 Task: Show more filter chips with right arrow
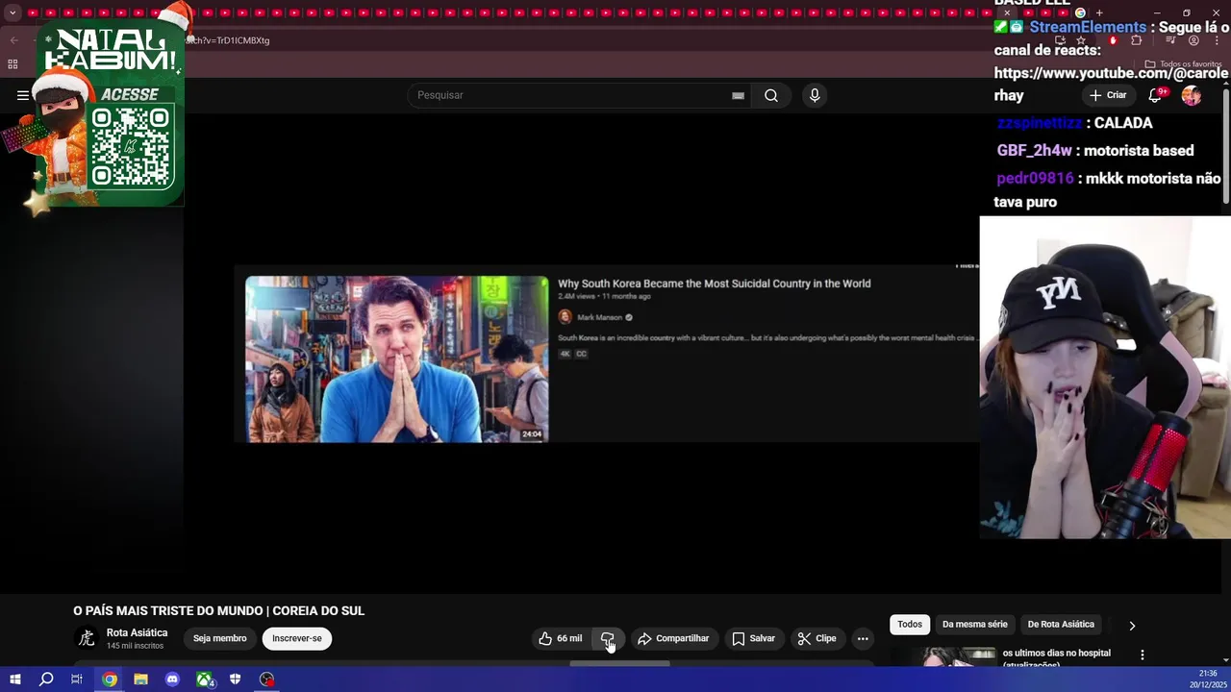[x=1132, y=625]
